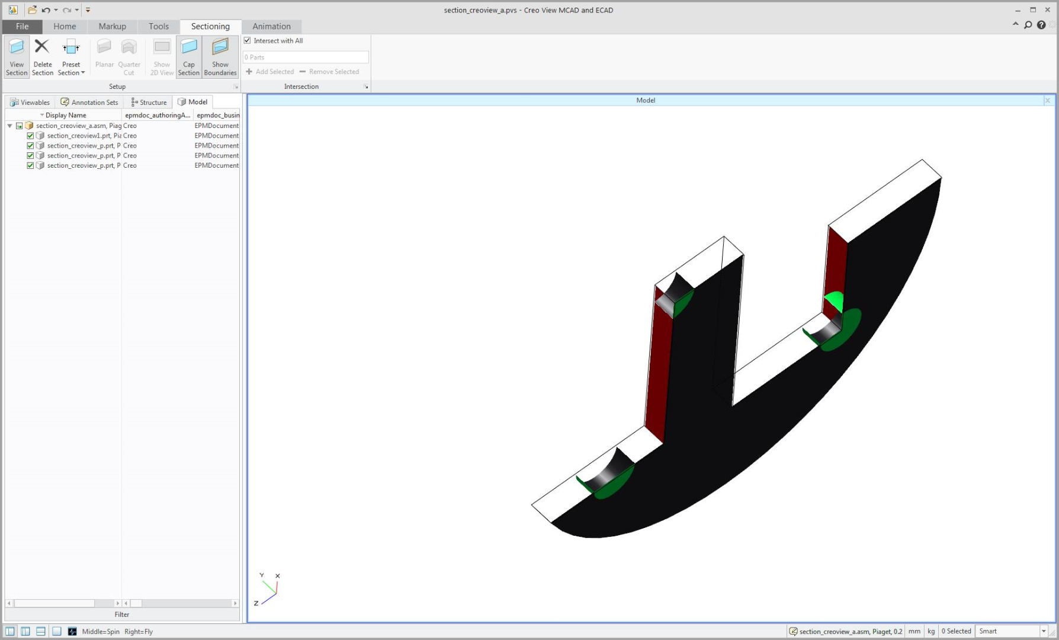Image resolution: width=1059 pixels, height=640 pixels.
Task: Uncheck the Intersect with All checkbox
Action: (248, 41)
